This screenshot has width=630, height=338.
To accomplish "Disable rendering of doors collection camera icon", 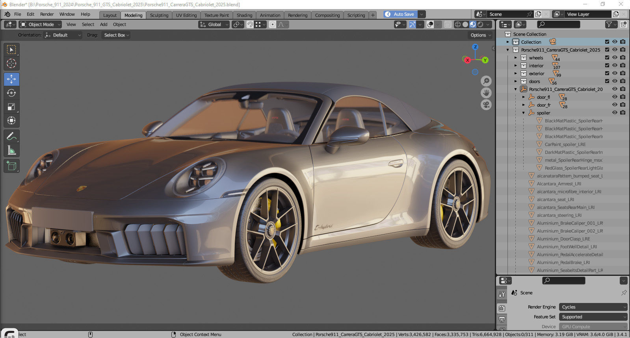I will click(623, 81).
